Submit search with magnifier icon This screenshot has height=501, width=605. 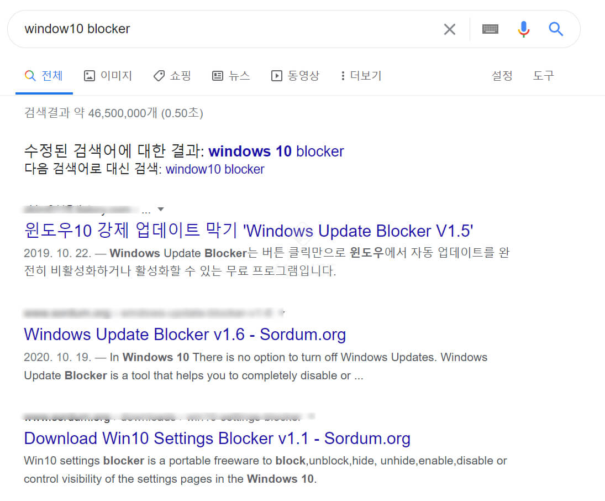tap(556, 29)
